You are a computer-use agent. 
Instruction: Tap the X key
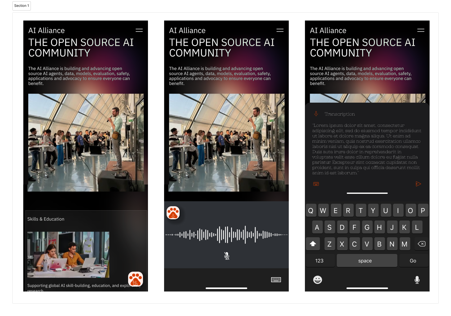pyautogui.click(x=342, y=244)
